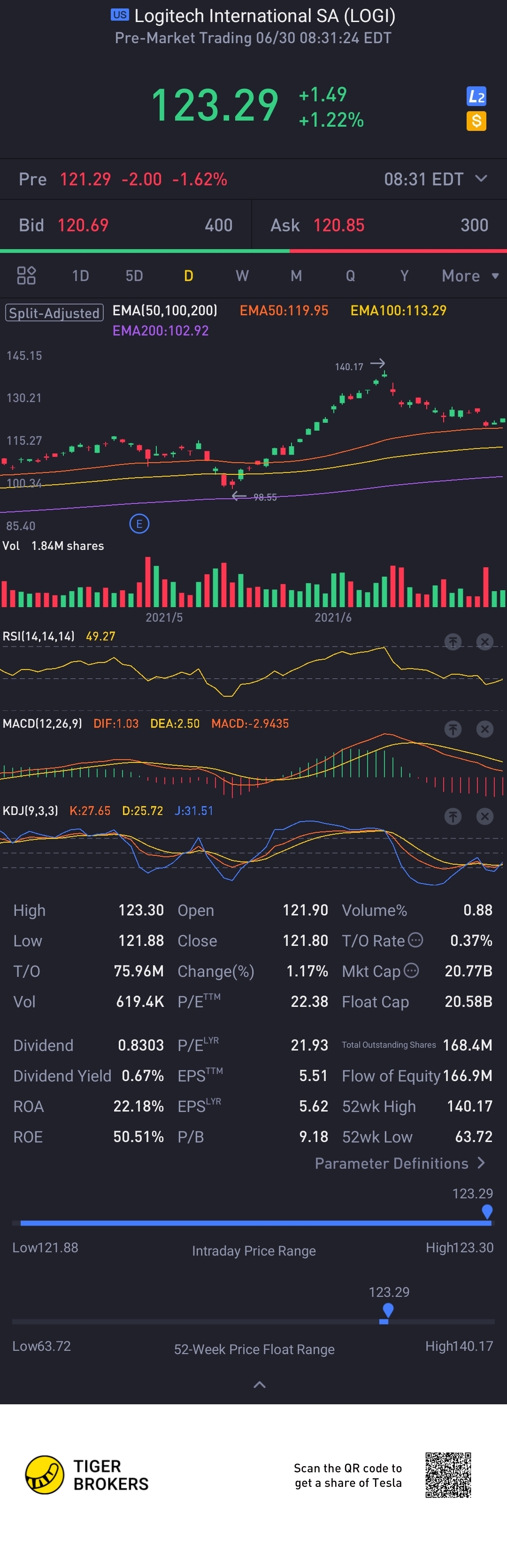The image size is (507, 1546).
Task: Tap the Scan the QR code text
Action: (x=348, y=1475)
